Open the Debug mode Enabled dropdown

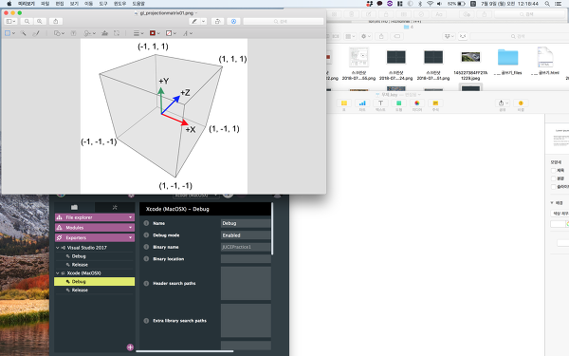click(x=246, y=235)
